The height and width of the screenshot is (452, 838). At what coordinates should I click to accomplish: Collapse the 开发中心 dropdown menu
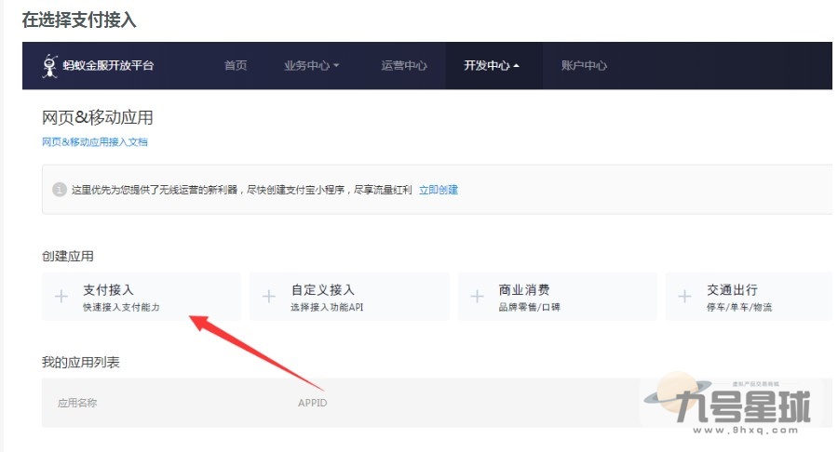click(492, 65)
